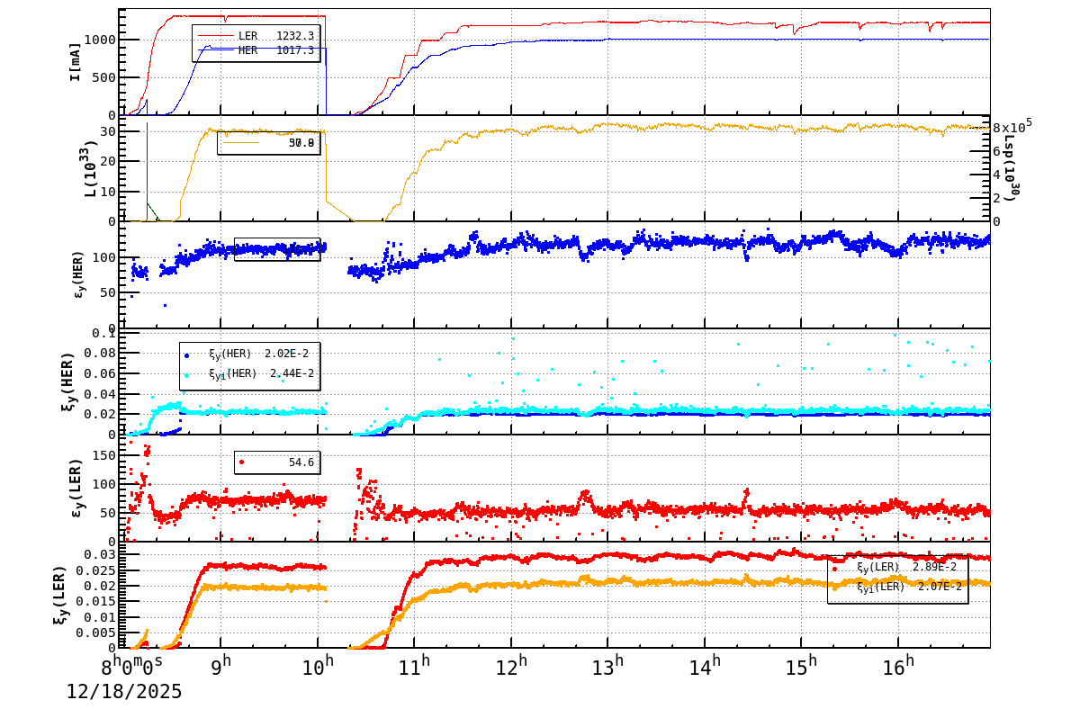Select the blue HER current legend marker
The height and width of the screenshot is (718, 1080).
point(216,49)
